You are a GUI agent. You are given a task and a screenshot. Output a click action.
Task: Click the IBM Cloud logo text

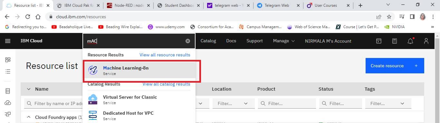pos(31,41)
